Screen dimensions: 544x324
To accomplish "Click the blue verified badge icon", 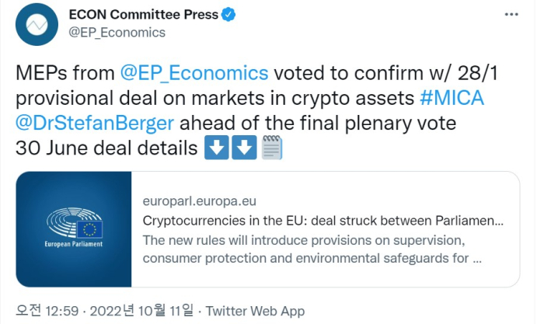I will 228,15.
